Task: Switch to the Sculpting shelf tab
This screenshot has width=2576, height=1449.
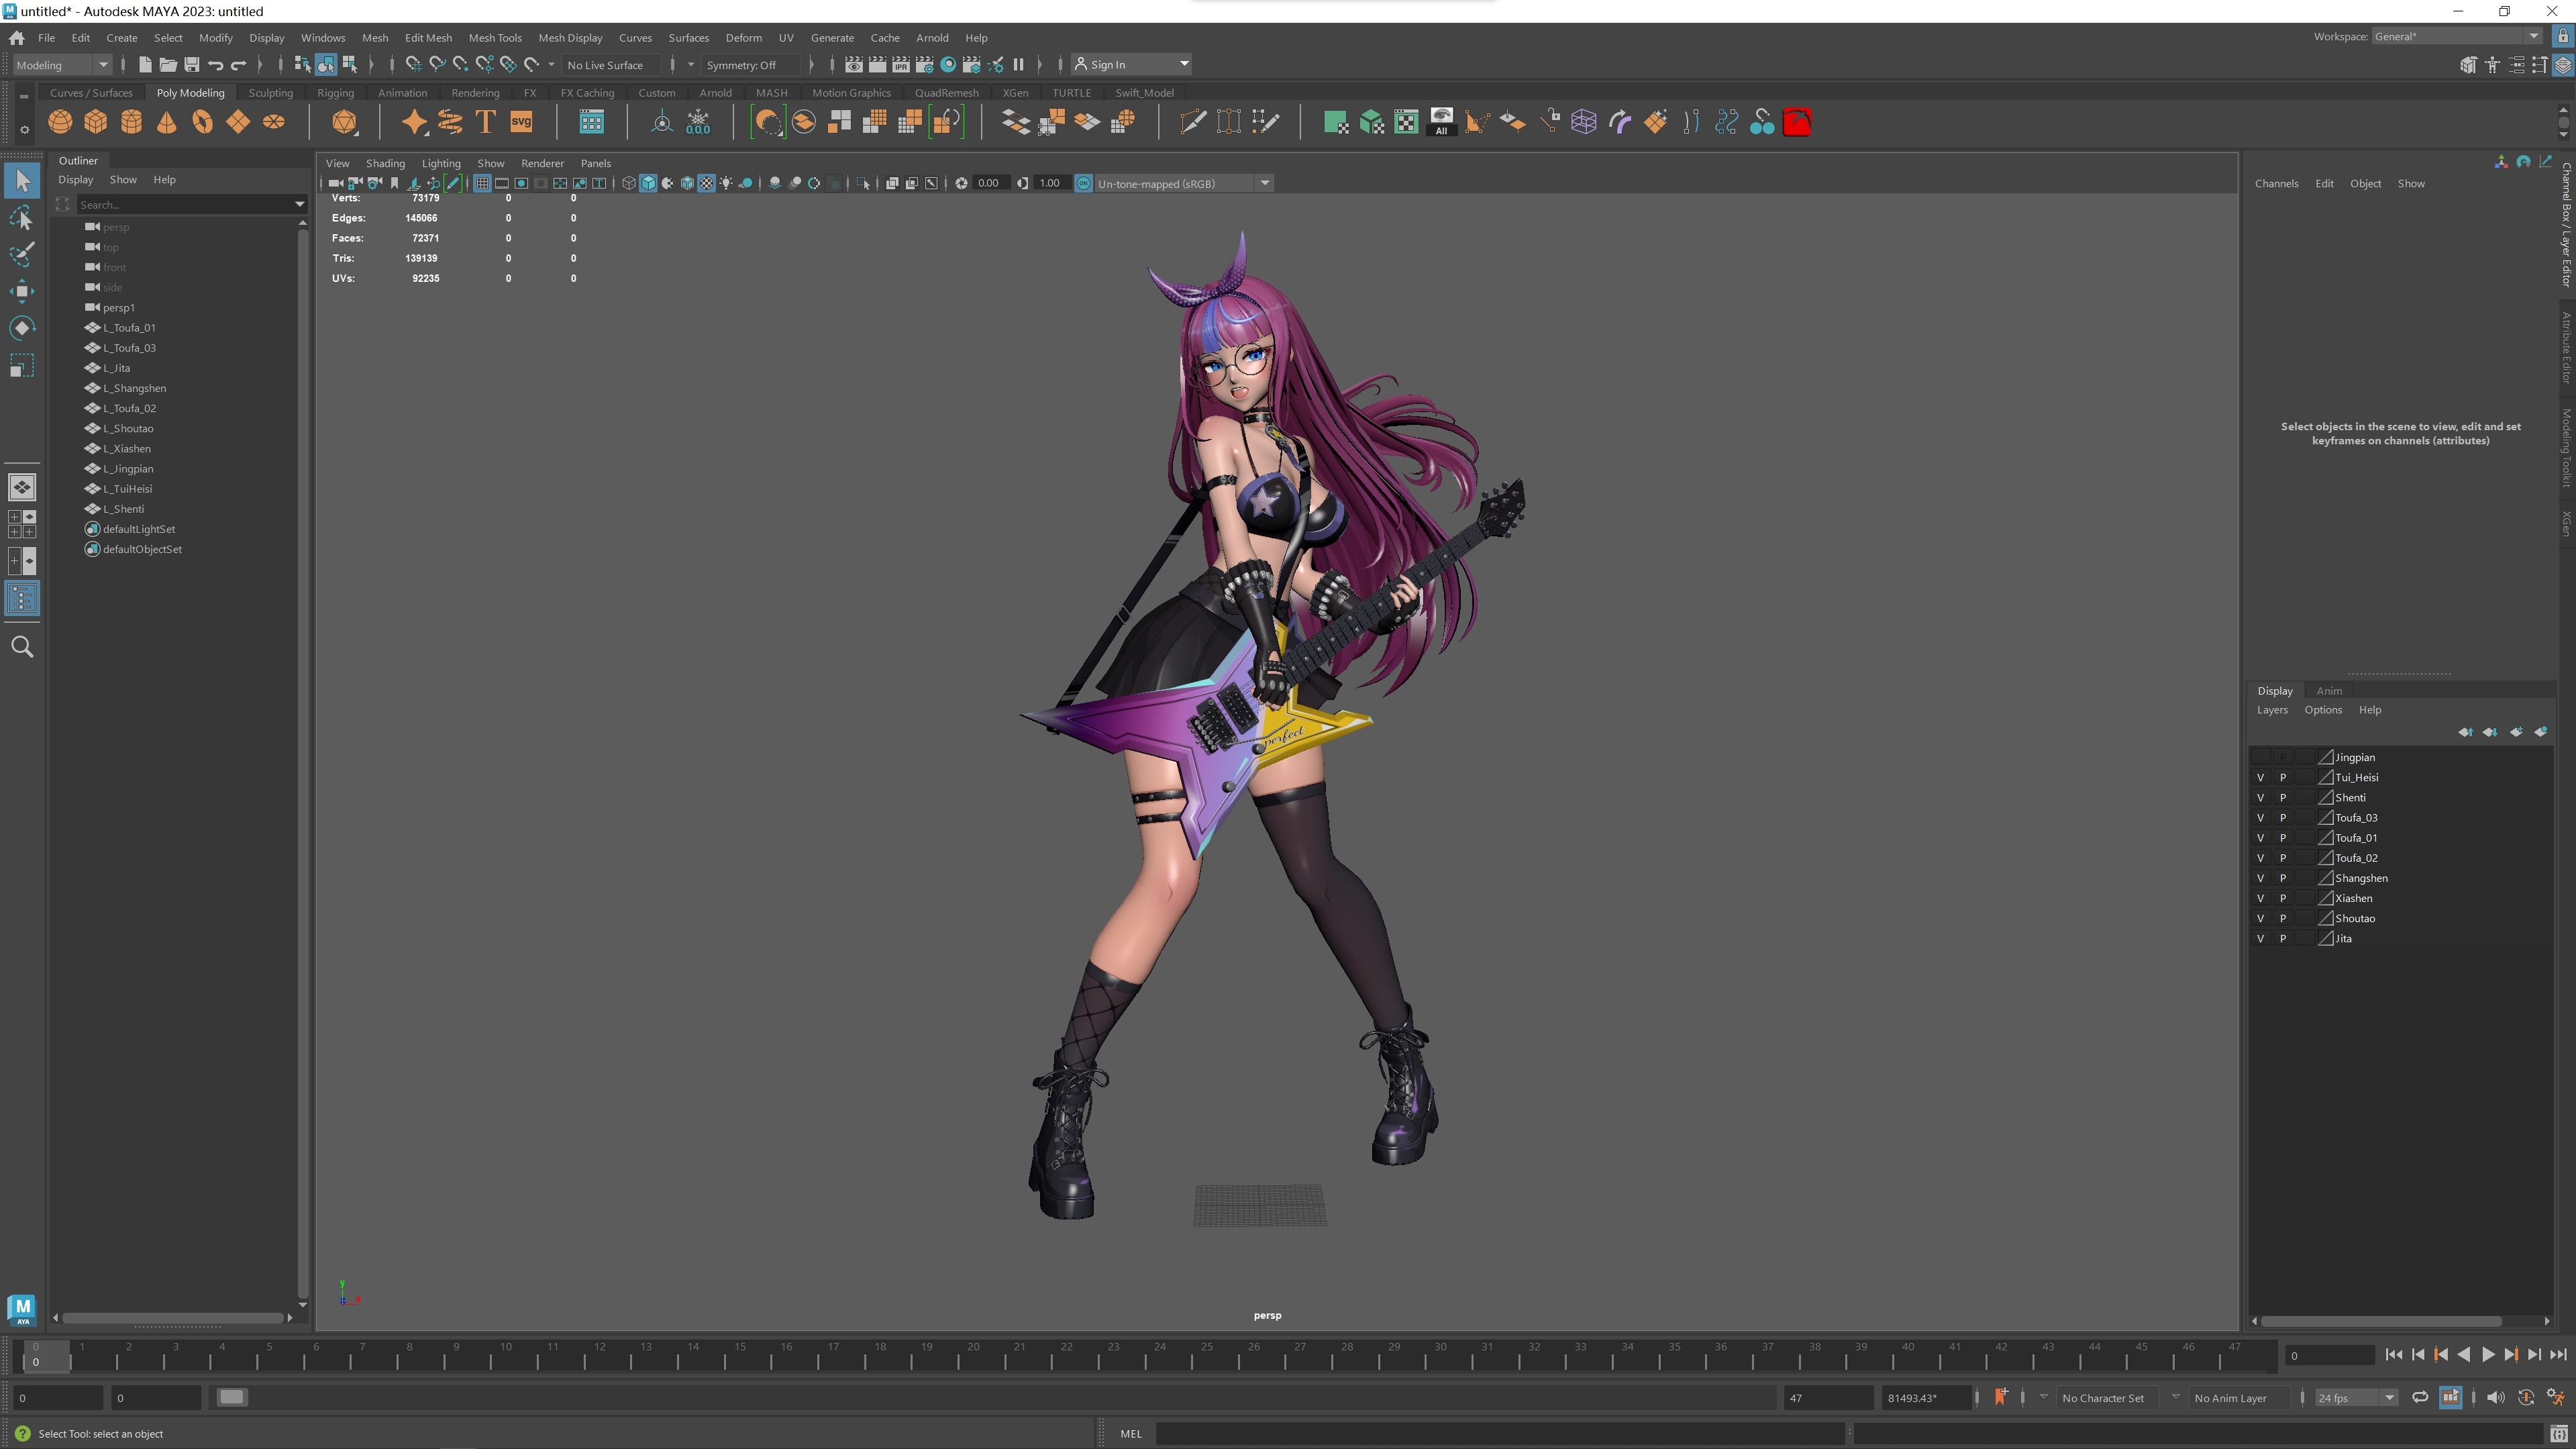Action: coord(270,93)
